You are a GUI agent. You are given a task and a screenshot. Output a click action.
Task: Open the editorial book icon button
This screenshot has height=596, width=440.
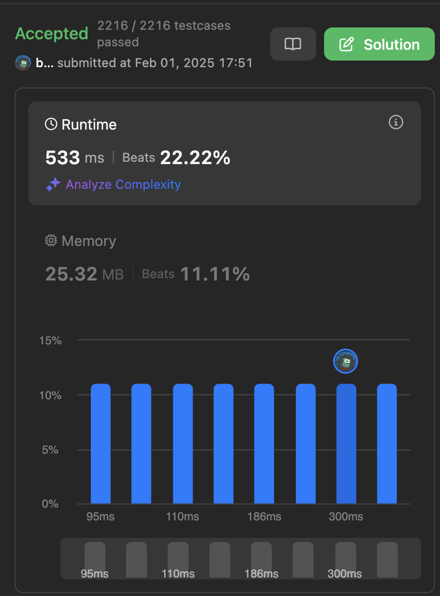293,44
